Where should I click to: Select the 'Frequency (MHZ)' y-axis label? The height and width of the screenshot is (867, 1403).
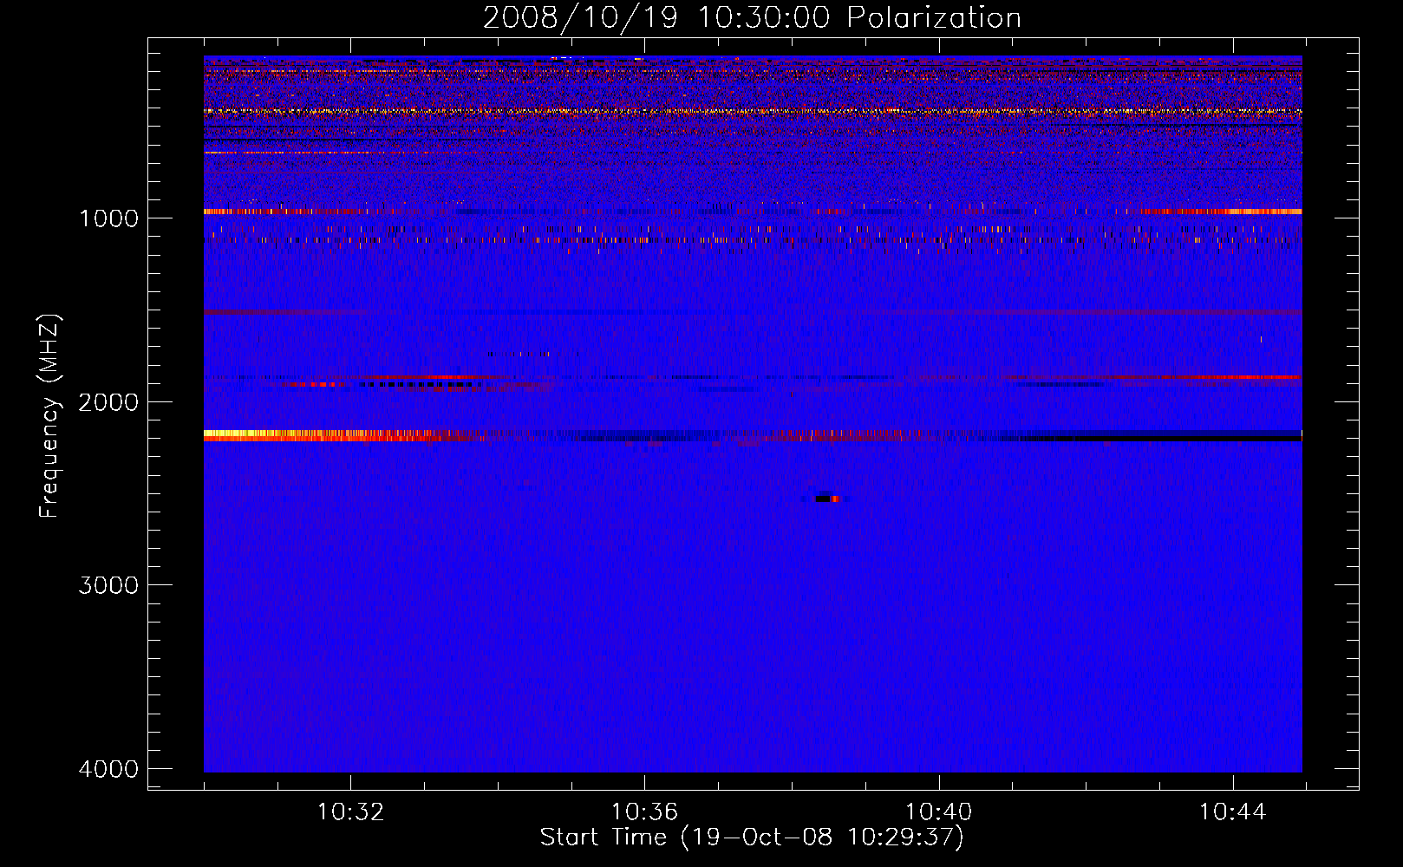point(50,416)
